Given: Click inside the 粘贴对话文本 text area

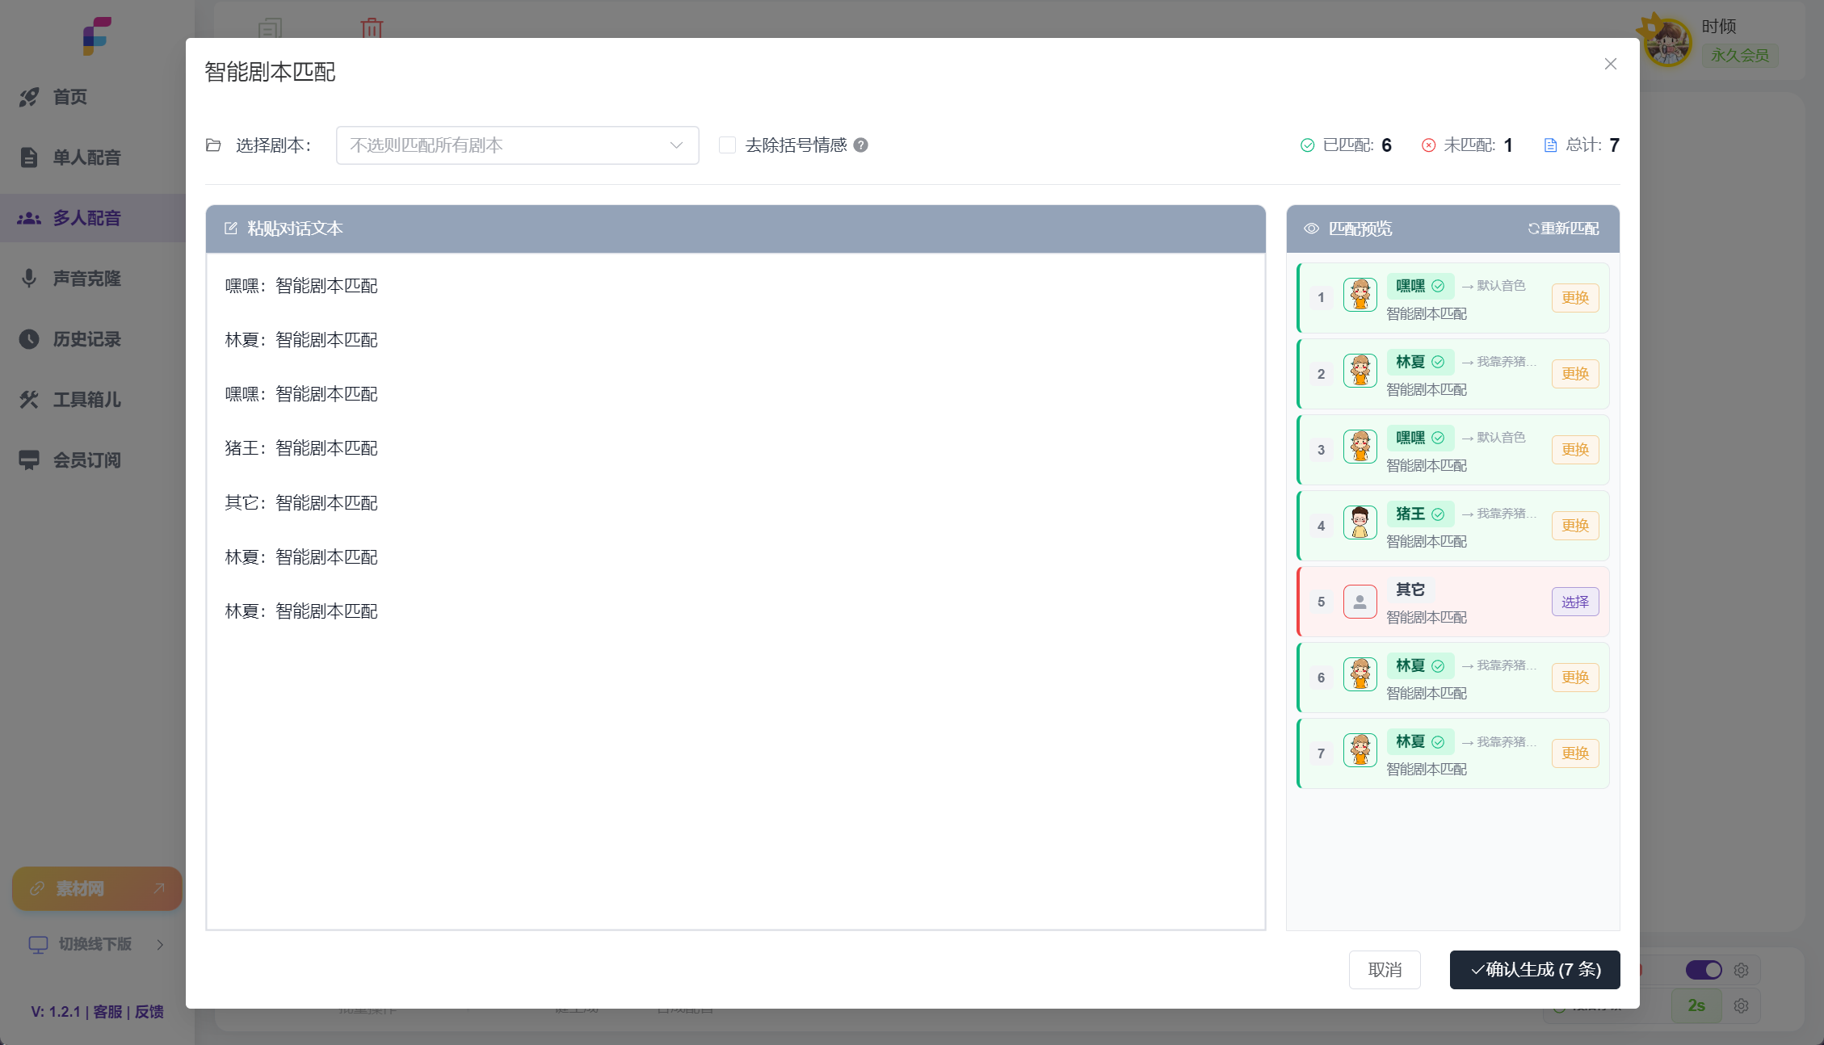Looking at the screenshot, I should [x=735, y=767].
